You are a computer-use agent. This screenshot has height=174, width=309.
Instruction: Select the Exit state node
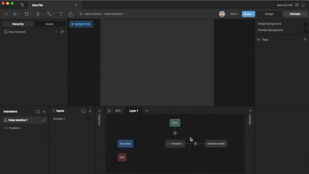(x=122, y=157)
